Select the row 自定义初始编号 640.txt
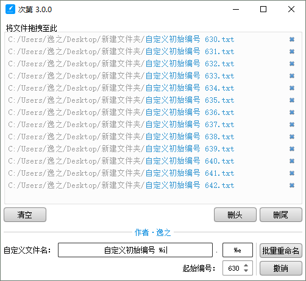Screen dimensions: 306x281 [x=153, y=161]
